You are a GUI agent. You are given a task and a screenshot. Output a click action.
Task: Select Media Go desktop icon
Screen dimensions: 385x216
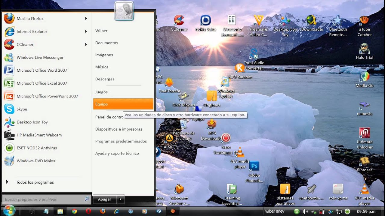[x=365, y=80]
